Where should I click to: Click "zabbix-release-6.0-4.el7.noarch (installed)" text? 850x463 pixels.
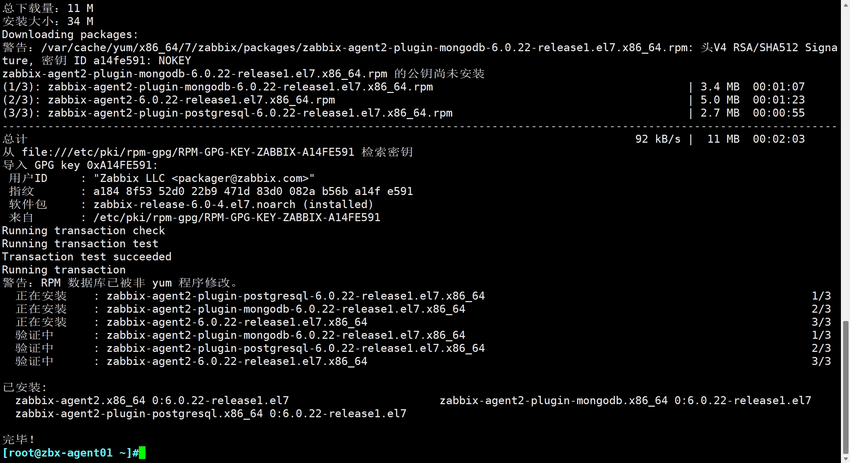pos(233,204)
